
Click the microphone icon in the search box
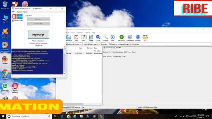tap(49, 116)
